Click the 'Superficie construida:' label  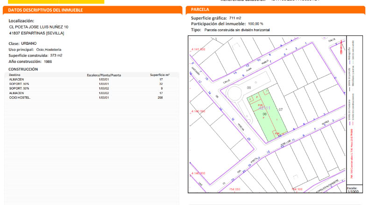pyautogui.click(x=28, y=55)
